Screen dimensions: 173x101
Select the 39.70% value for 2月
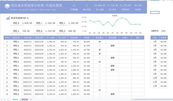[163, 46]
